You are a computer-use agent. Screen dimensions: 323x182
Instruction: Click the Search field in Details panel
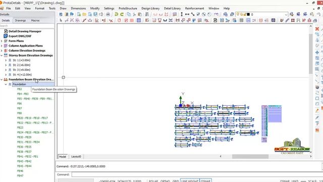pos(27,26)
